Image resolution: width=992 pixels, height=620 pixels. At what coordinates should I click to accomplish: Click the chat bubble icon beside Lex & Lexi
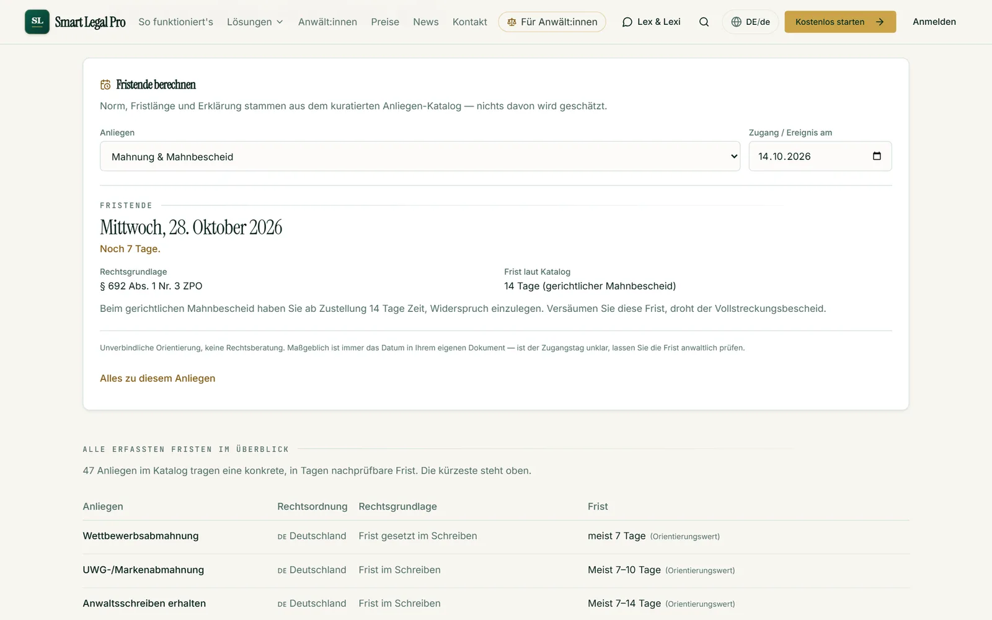pyautogui.click(x=627, y=22)
